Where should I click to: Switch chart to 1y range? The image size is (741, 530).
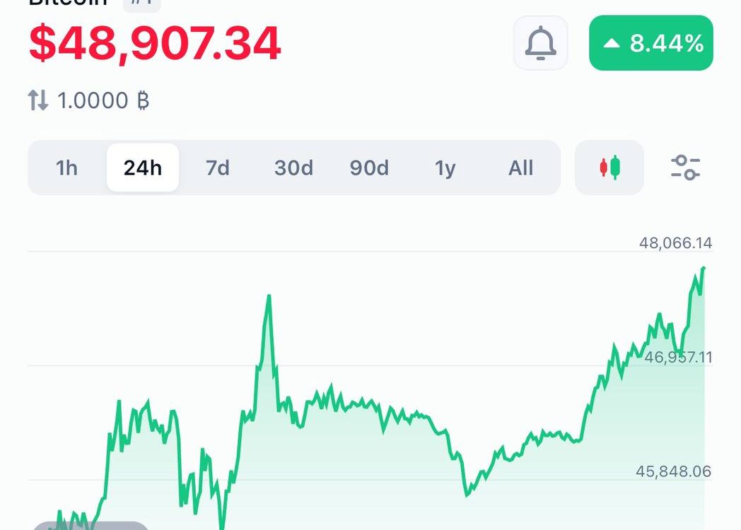pos(445,167)
